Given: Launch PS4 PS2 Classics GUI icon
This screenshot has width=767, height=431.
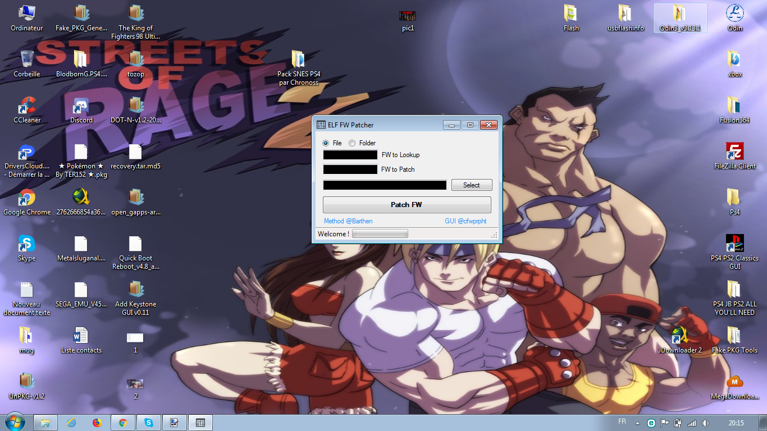Looking at the screenshot, I should point(734,253).
